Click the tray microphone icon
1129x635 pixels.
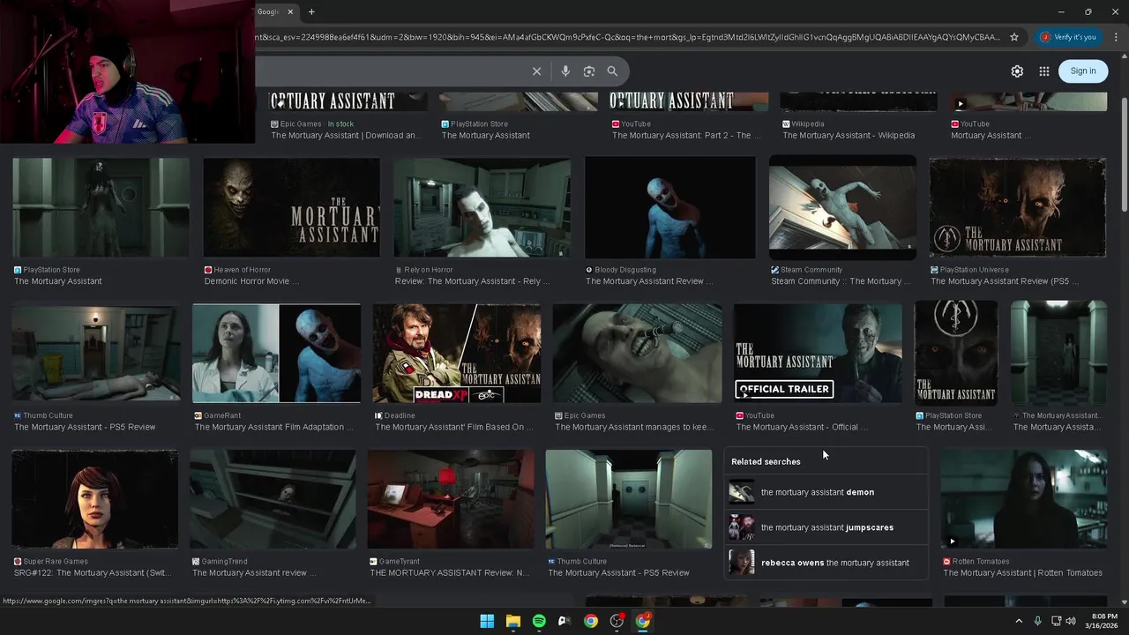pyautogui.click(x=1037, y=621)
